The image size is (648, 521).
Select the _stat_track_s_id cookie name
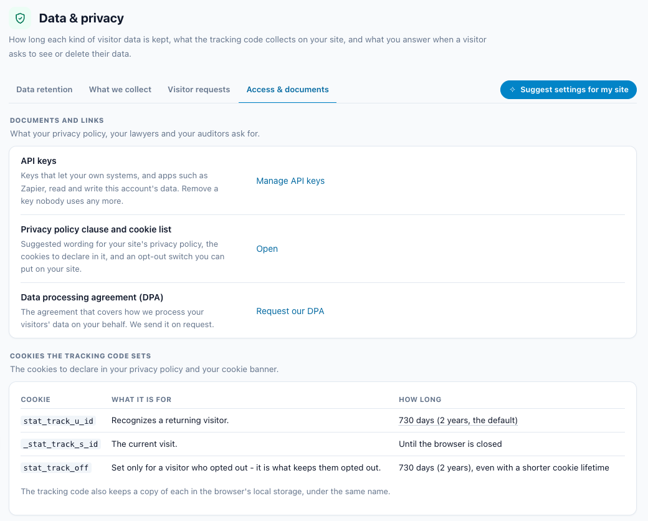(61, 444)
